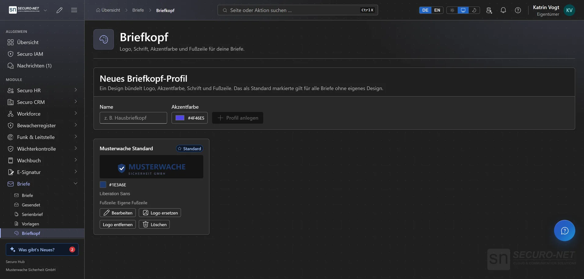Viewport: 584px width, 279px height.
Task: Open the Akzentfarbe #4F46E5 color picker
Action: 189,118
